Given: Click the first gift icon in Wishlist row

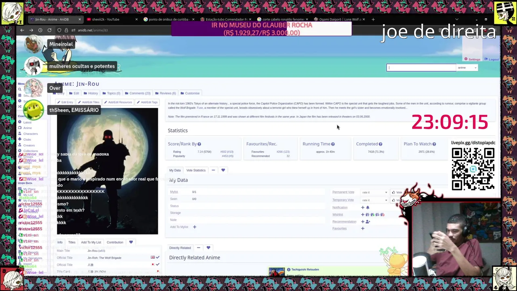Looking at the screenshot, I should pos(367,215).
